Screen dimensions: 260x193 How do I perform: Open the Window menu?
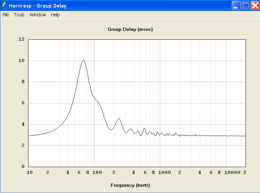click(38, 15)
